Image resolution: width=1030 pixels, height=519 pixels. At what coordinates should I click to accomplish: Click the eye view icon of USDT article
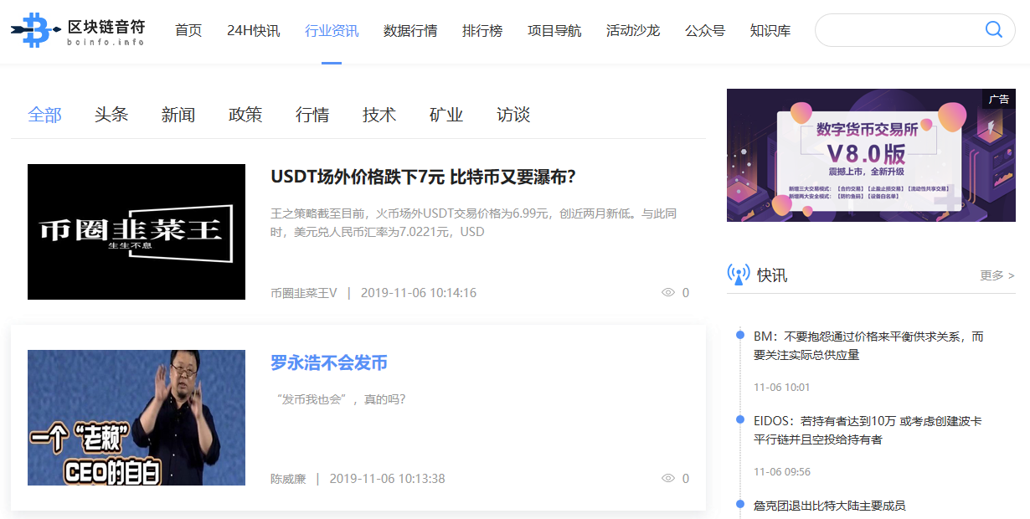(x=668, y=293)
